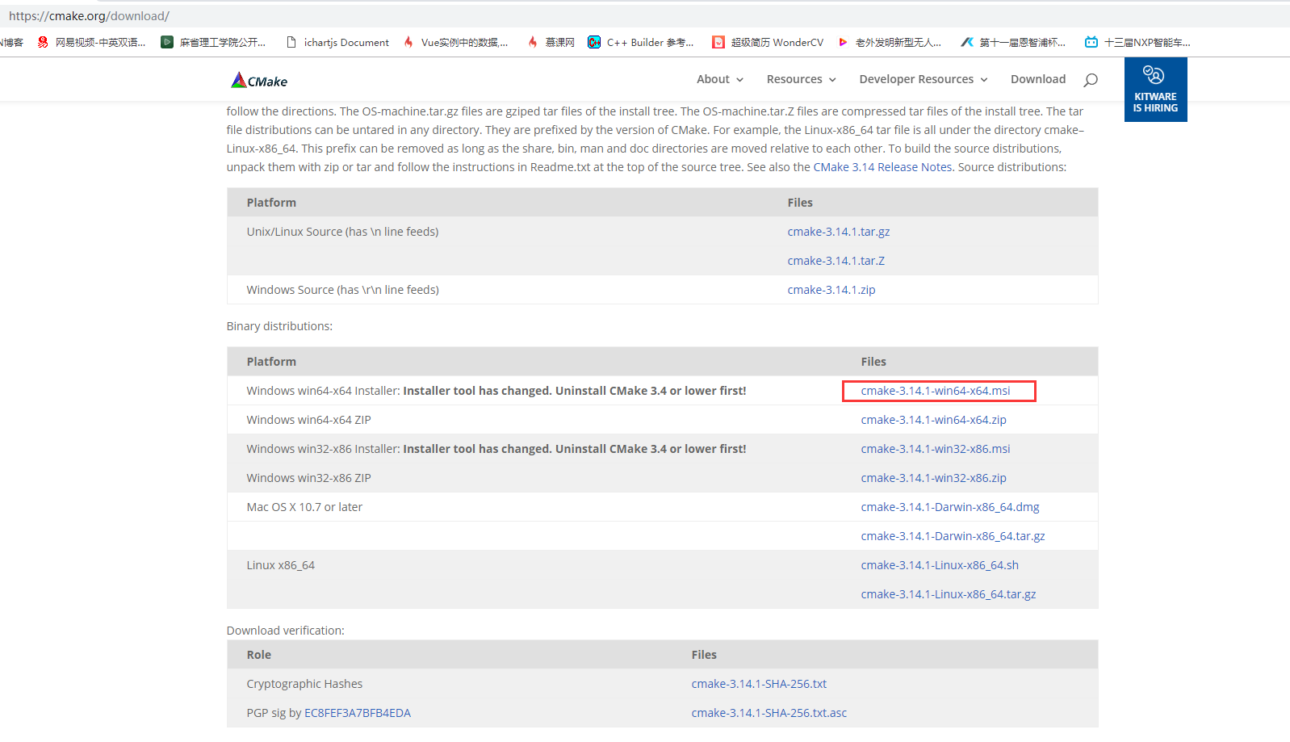Download cmake-3.14.1-win64-x64.msi installer

coord(936,391)
